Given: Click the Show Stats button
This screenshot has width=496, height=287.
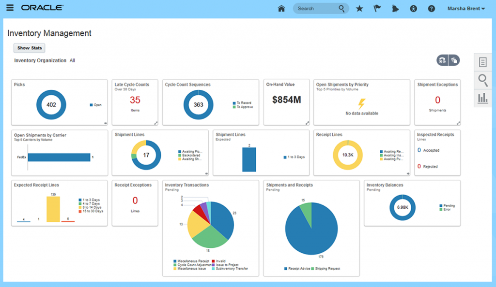Looking at the screenshot, I should (29, 48).
